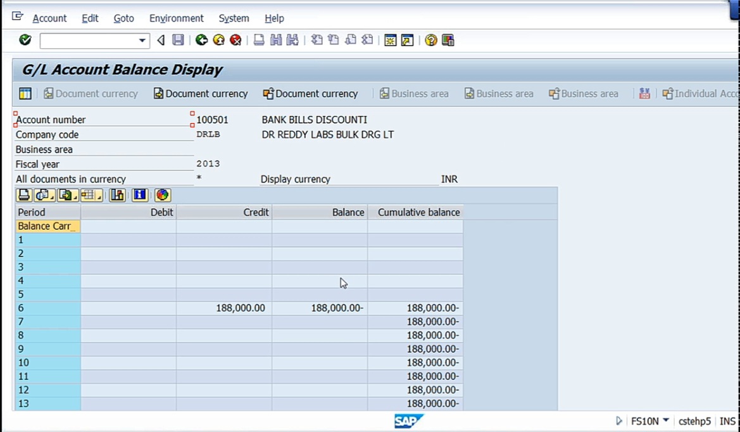Screen dimensions: 740x432
Task: Collapse the command field with triangle icon
Action: tap(161, 40)
